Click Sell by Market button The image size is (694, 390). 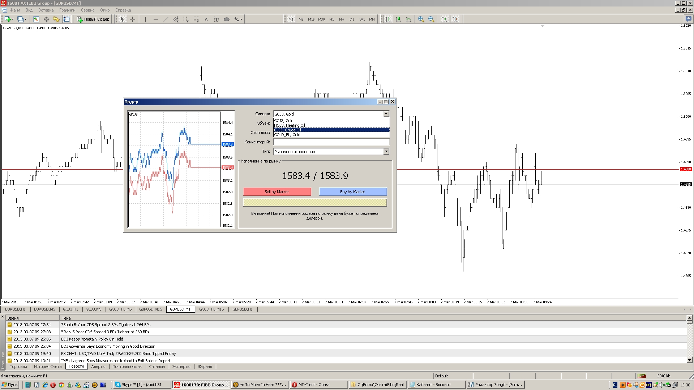(x=277, y=192)
